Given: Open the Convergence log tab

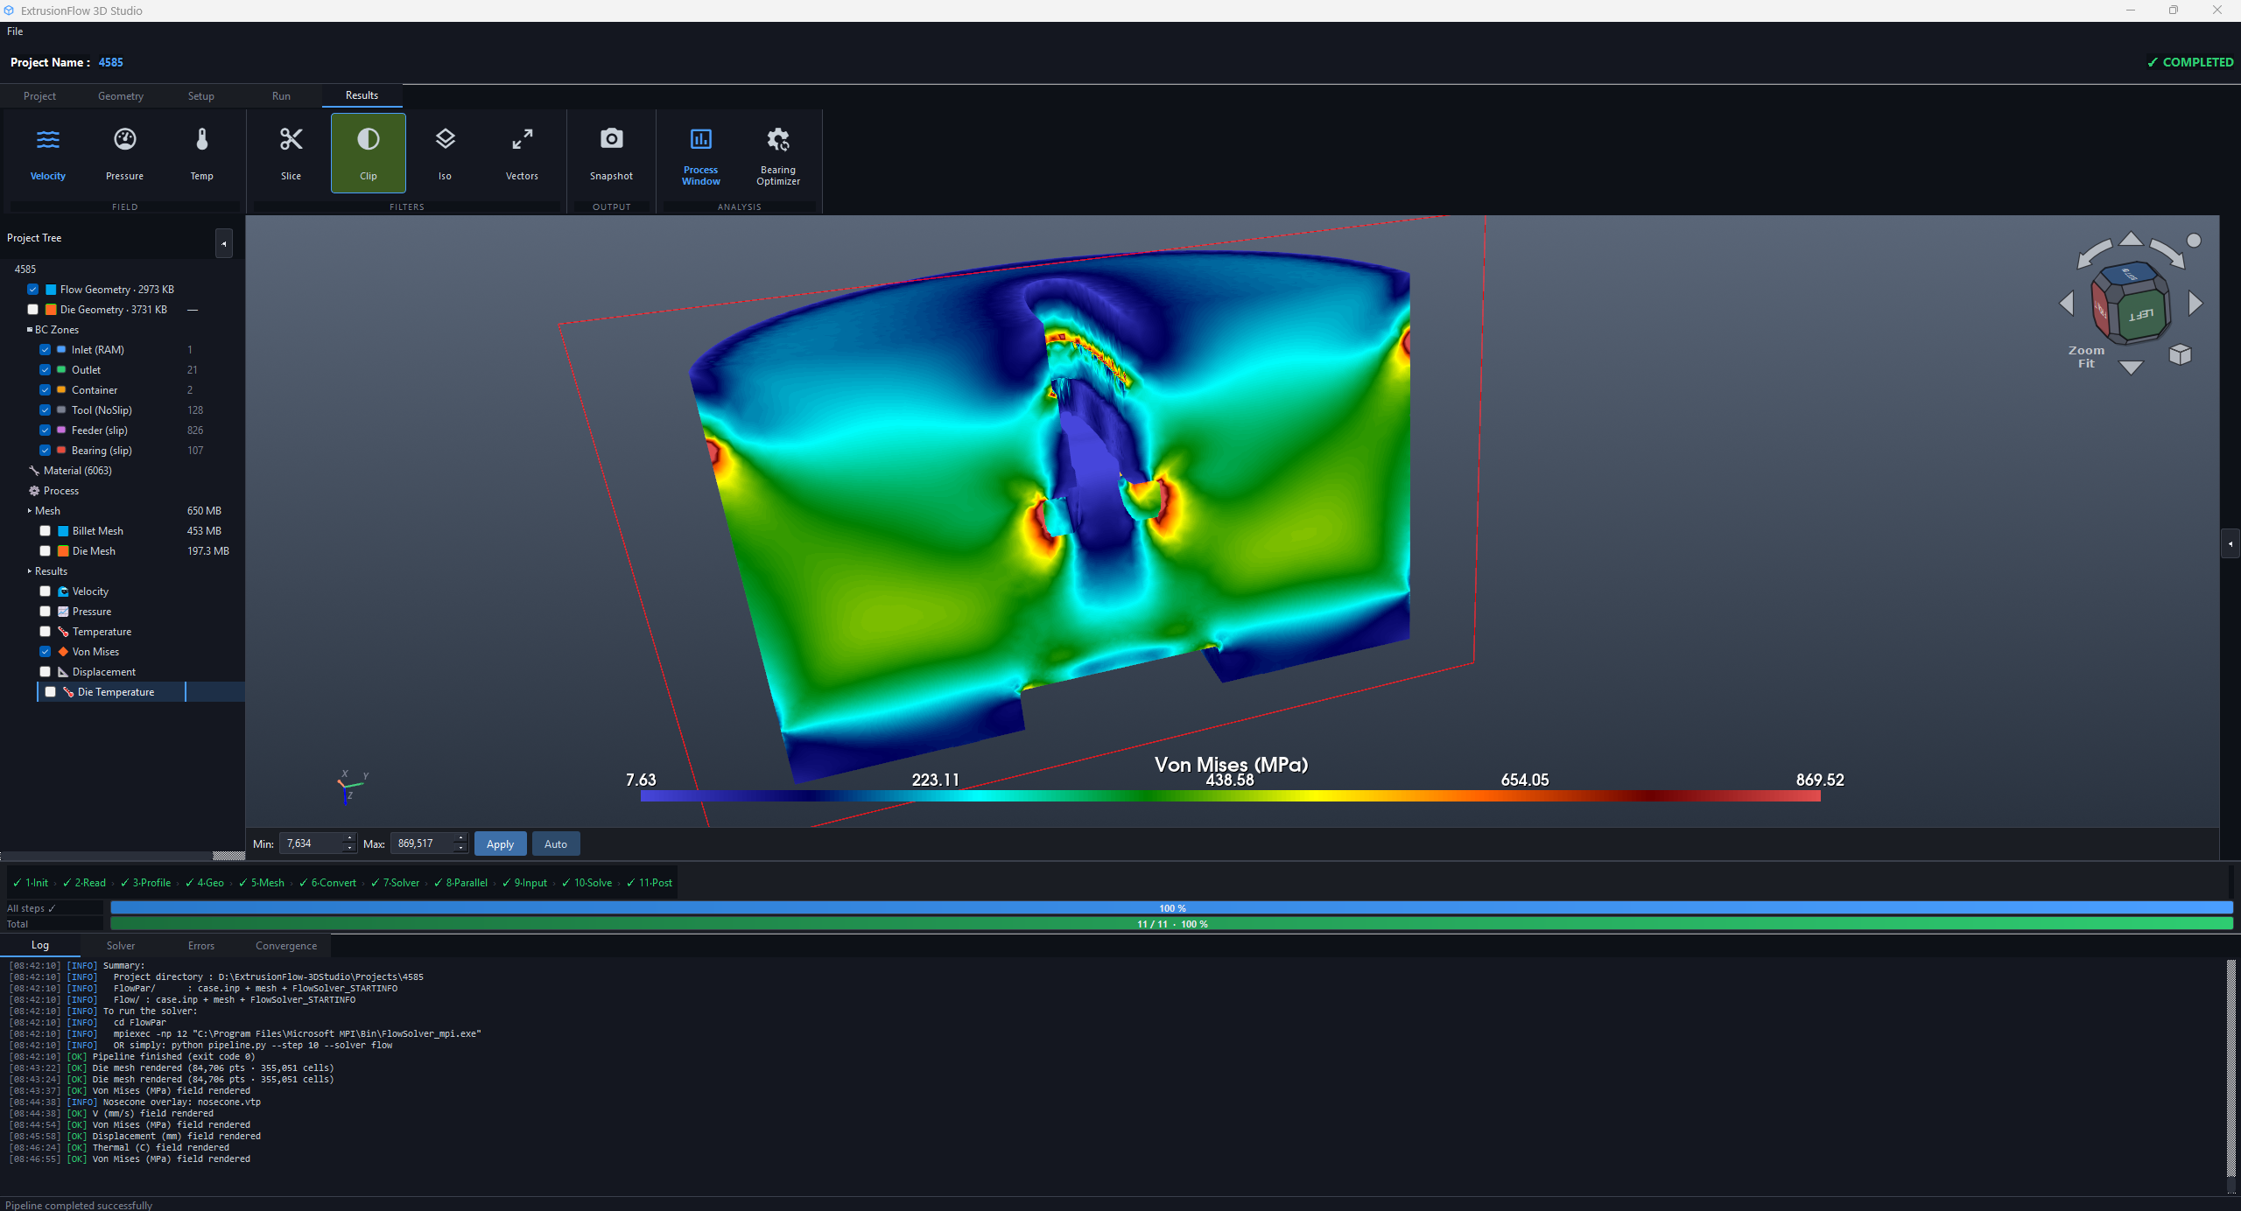Looking at the screenshot, I should (286, 946).
